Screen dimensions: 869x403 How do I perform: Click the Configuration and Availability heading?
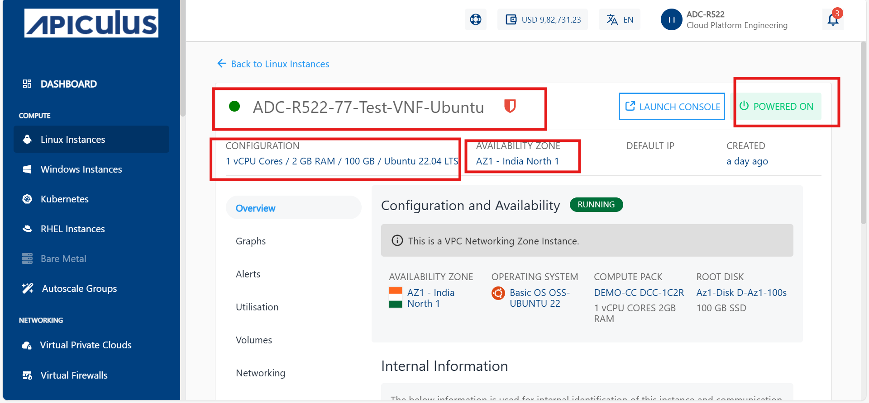[x=471, y=205]
